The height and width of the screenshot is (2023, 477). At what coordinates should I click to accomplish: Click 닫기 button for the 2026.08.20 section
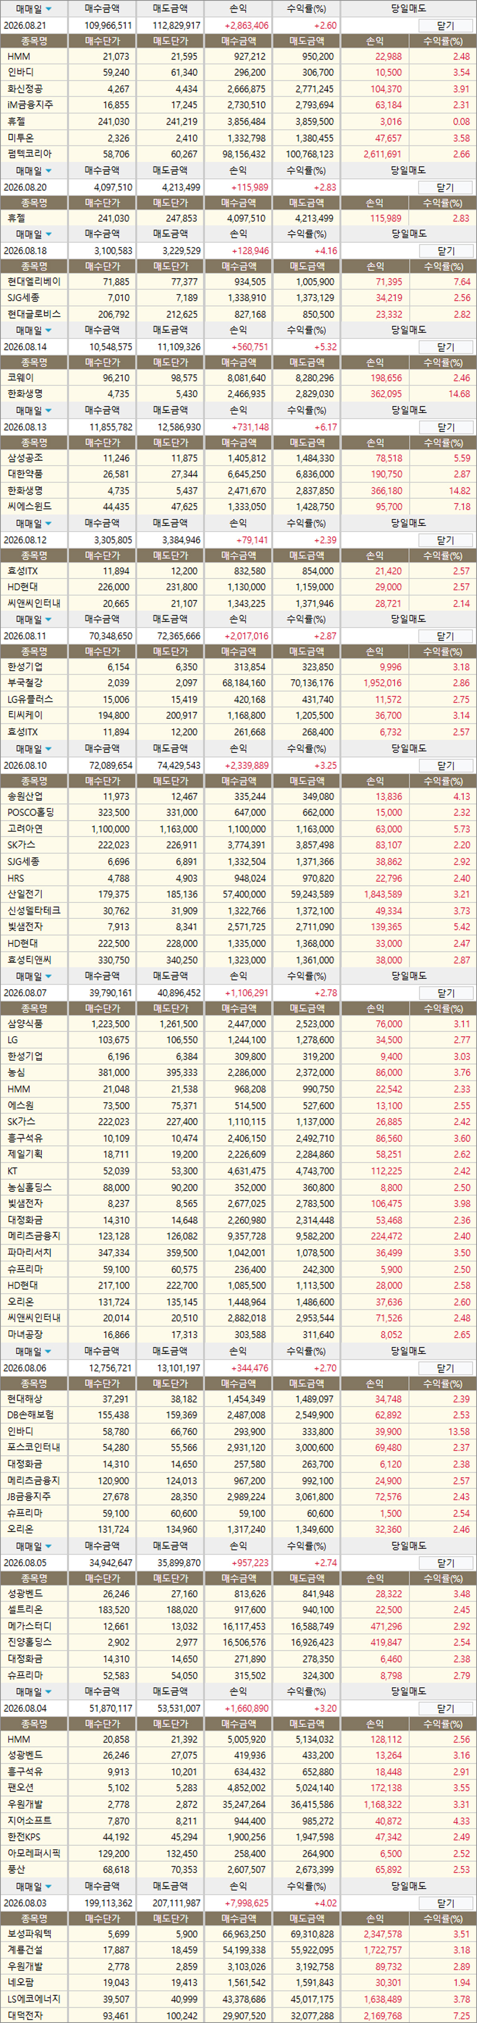[445, 187]
